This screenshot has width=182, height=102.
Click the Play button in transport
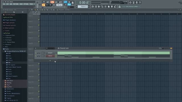pos(47,5)
